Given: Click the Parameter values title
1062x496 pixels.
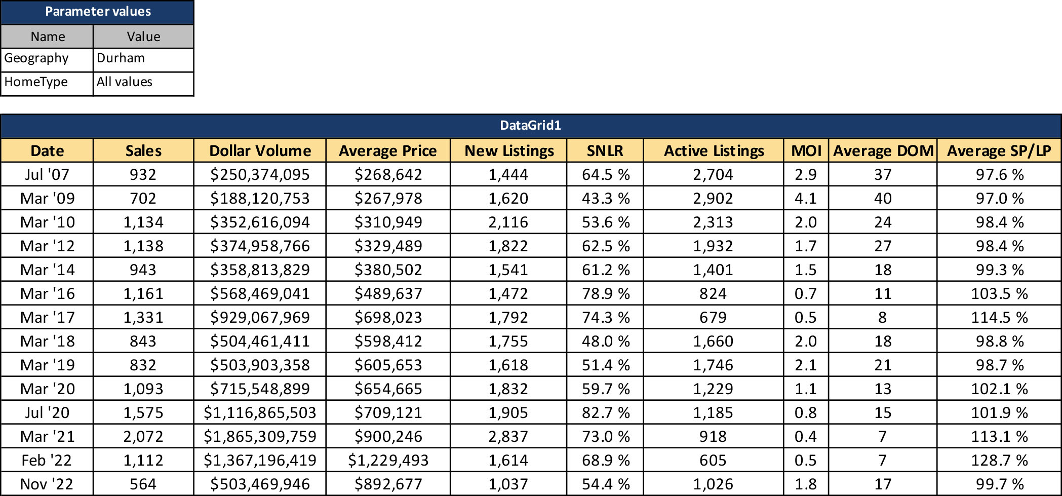Looking at the screenshot, I should tap(98, 12).
